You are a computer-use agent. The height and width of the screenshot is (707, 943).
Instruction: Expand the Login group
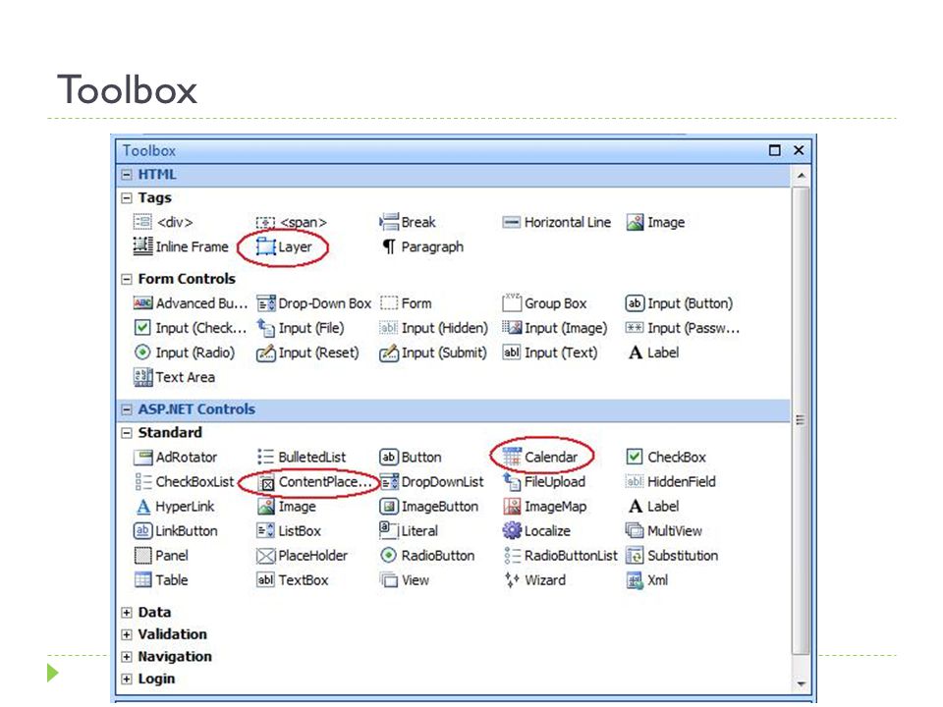tap(127, 680)
